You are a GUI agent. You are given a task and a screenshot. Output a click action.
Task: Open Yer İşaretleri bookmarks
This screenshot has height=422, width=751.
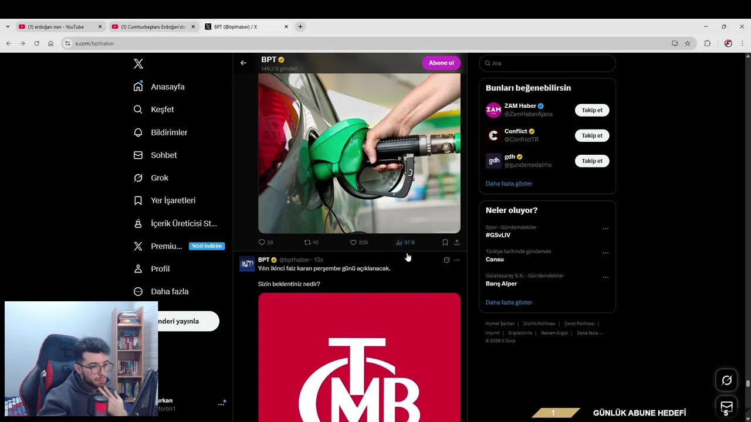164,200
